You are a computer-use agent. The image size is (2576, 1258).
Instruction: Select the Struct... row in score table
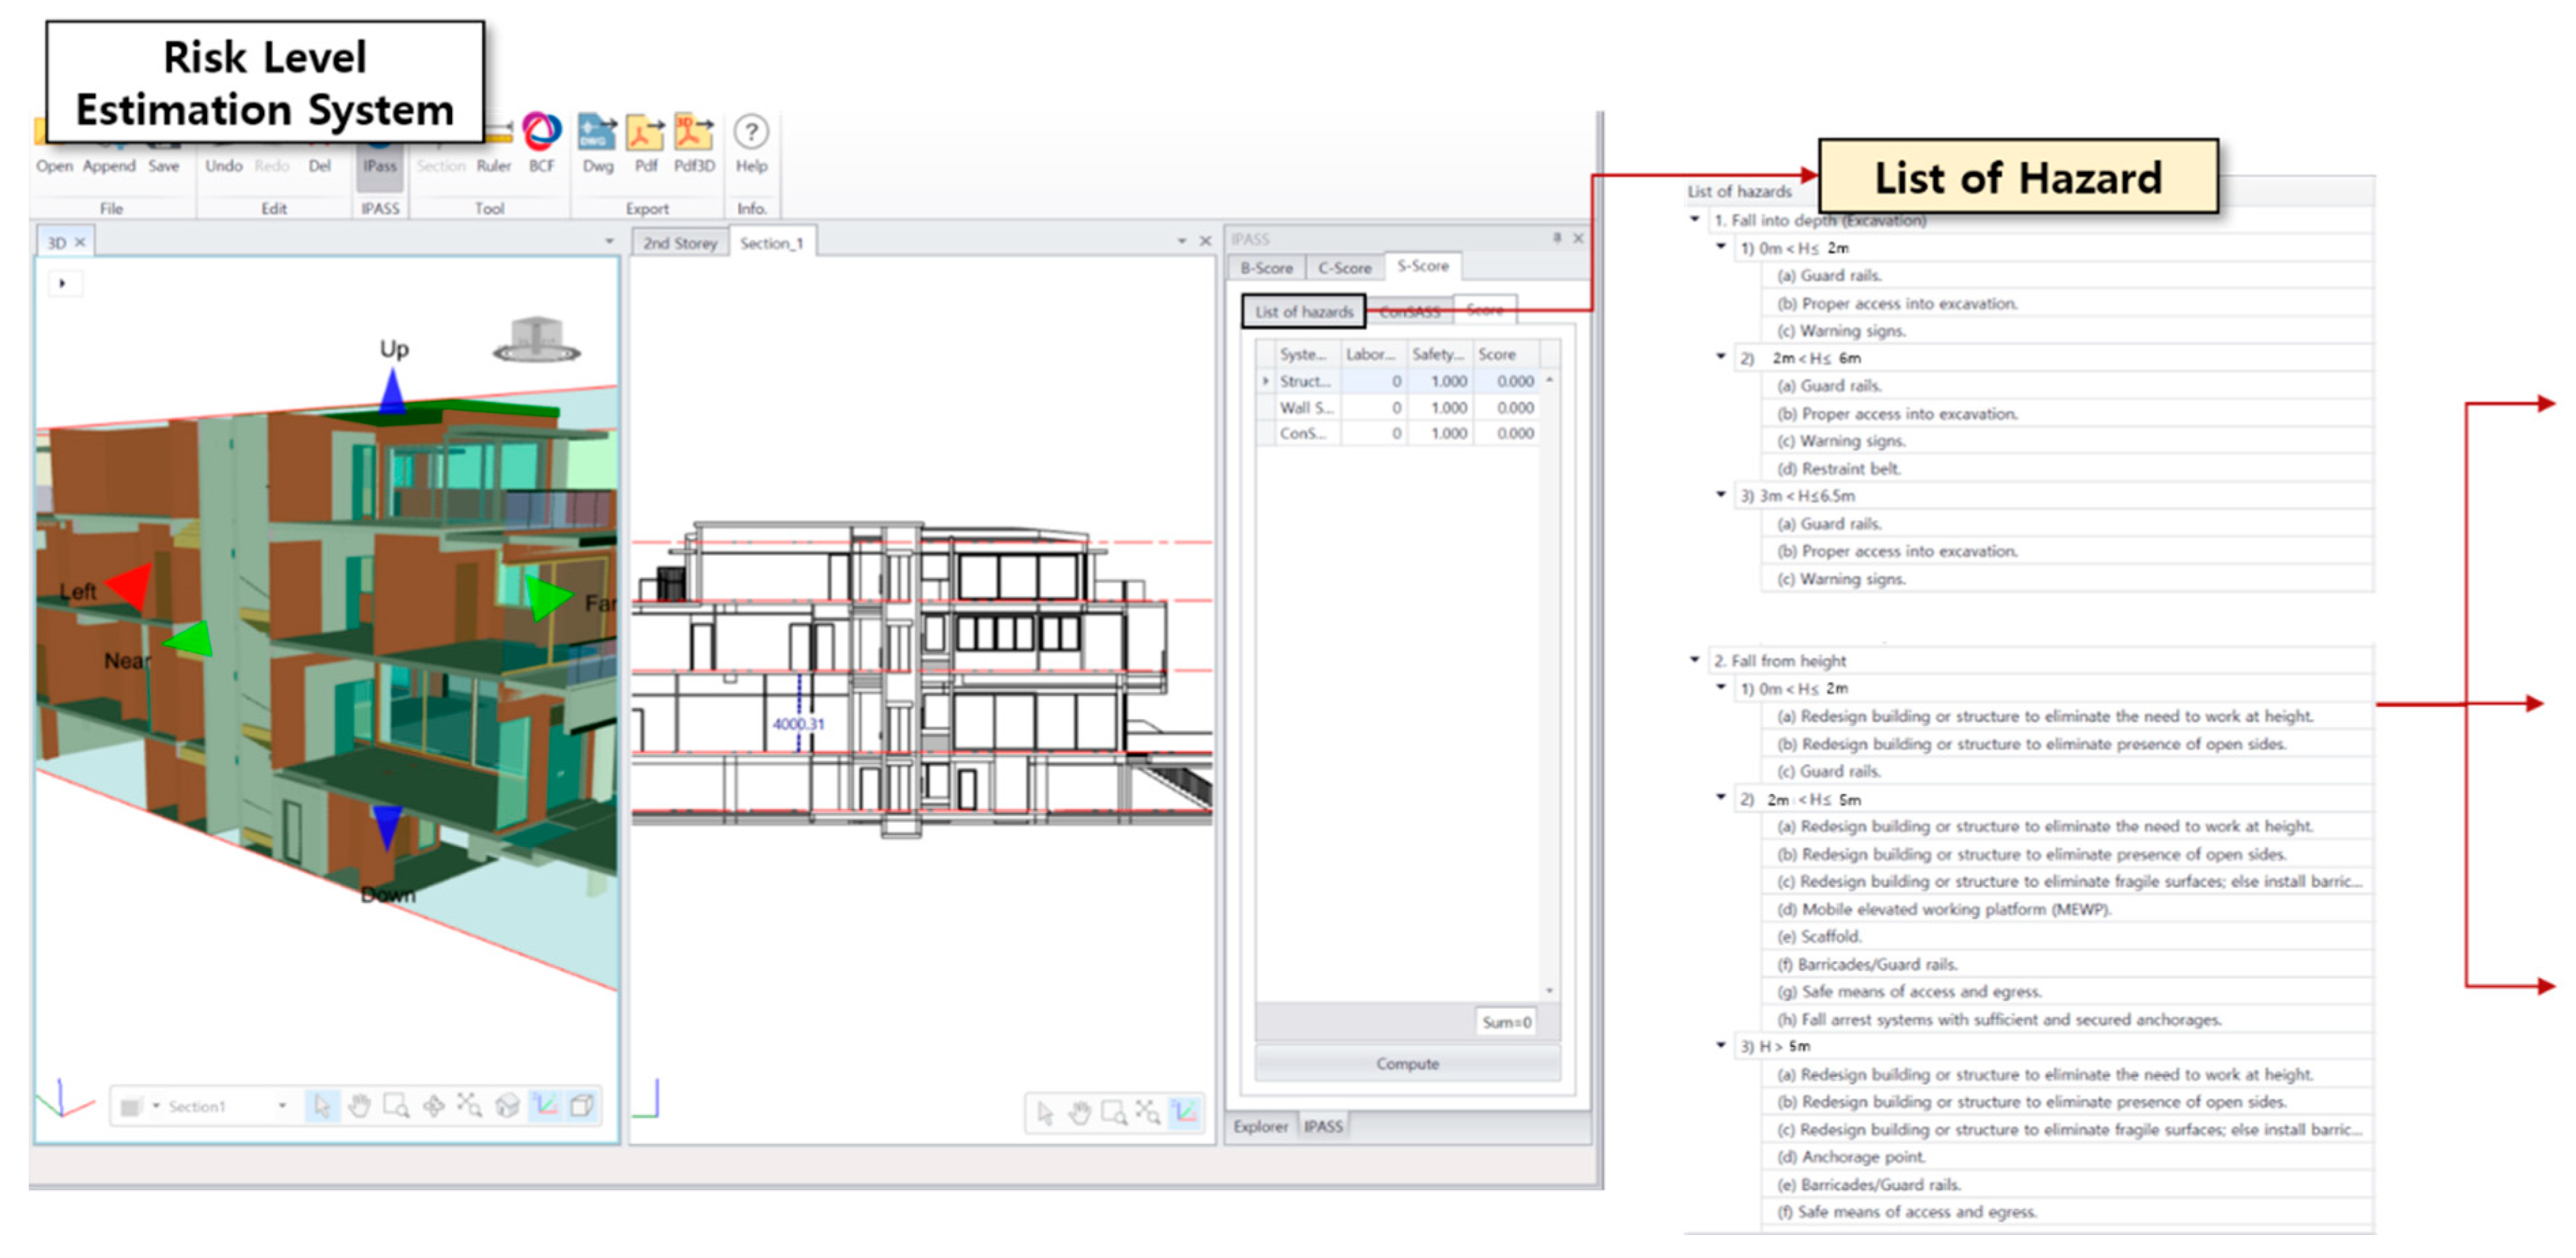[1304, 381]
